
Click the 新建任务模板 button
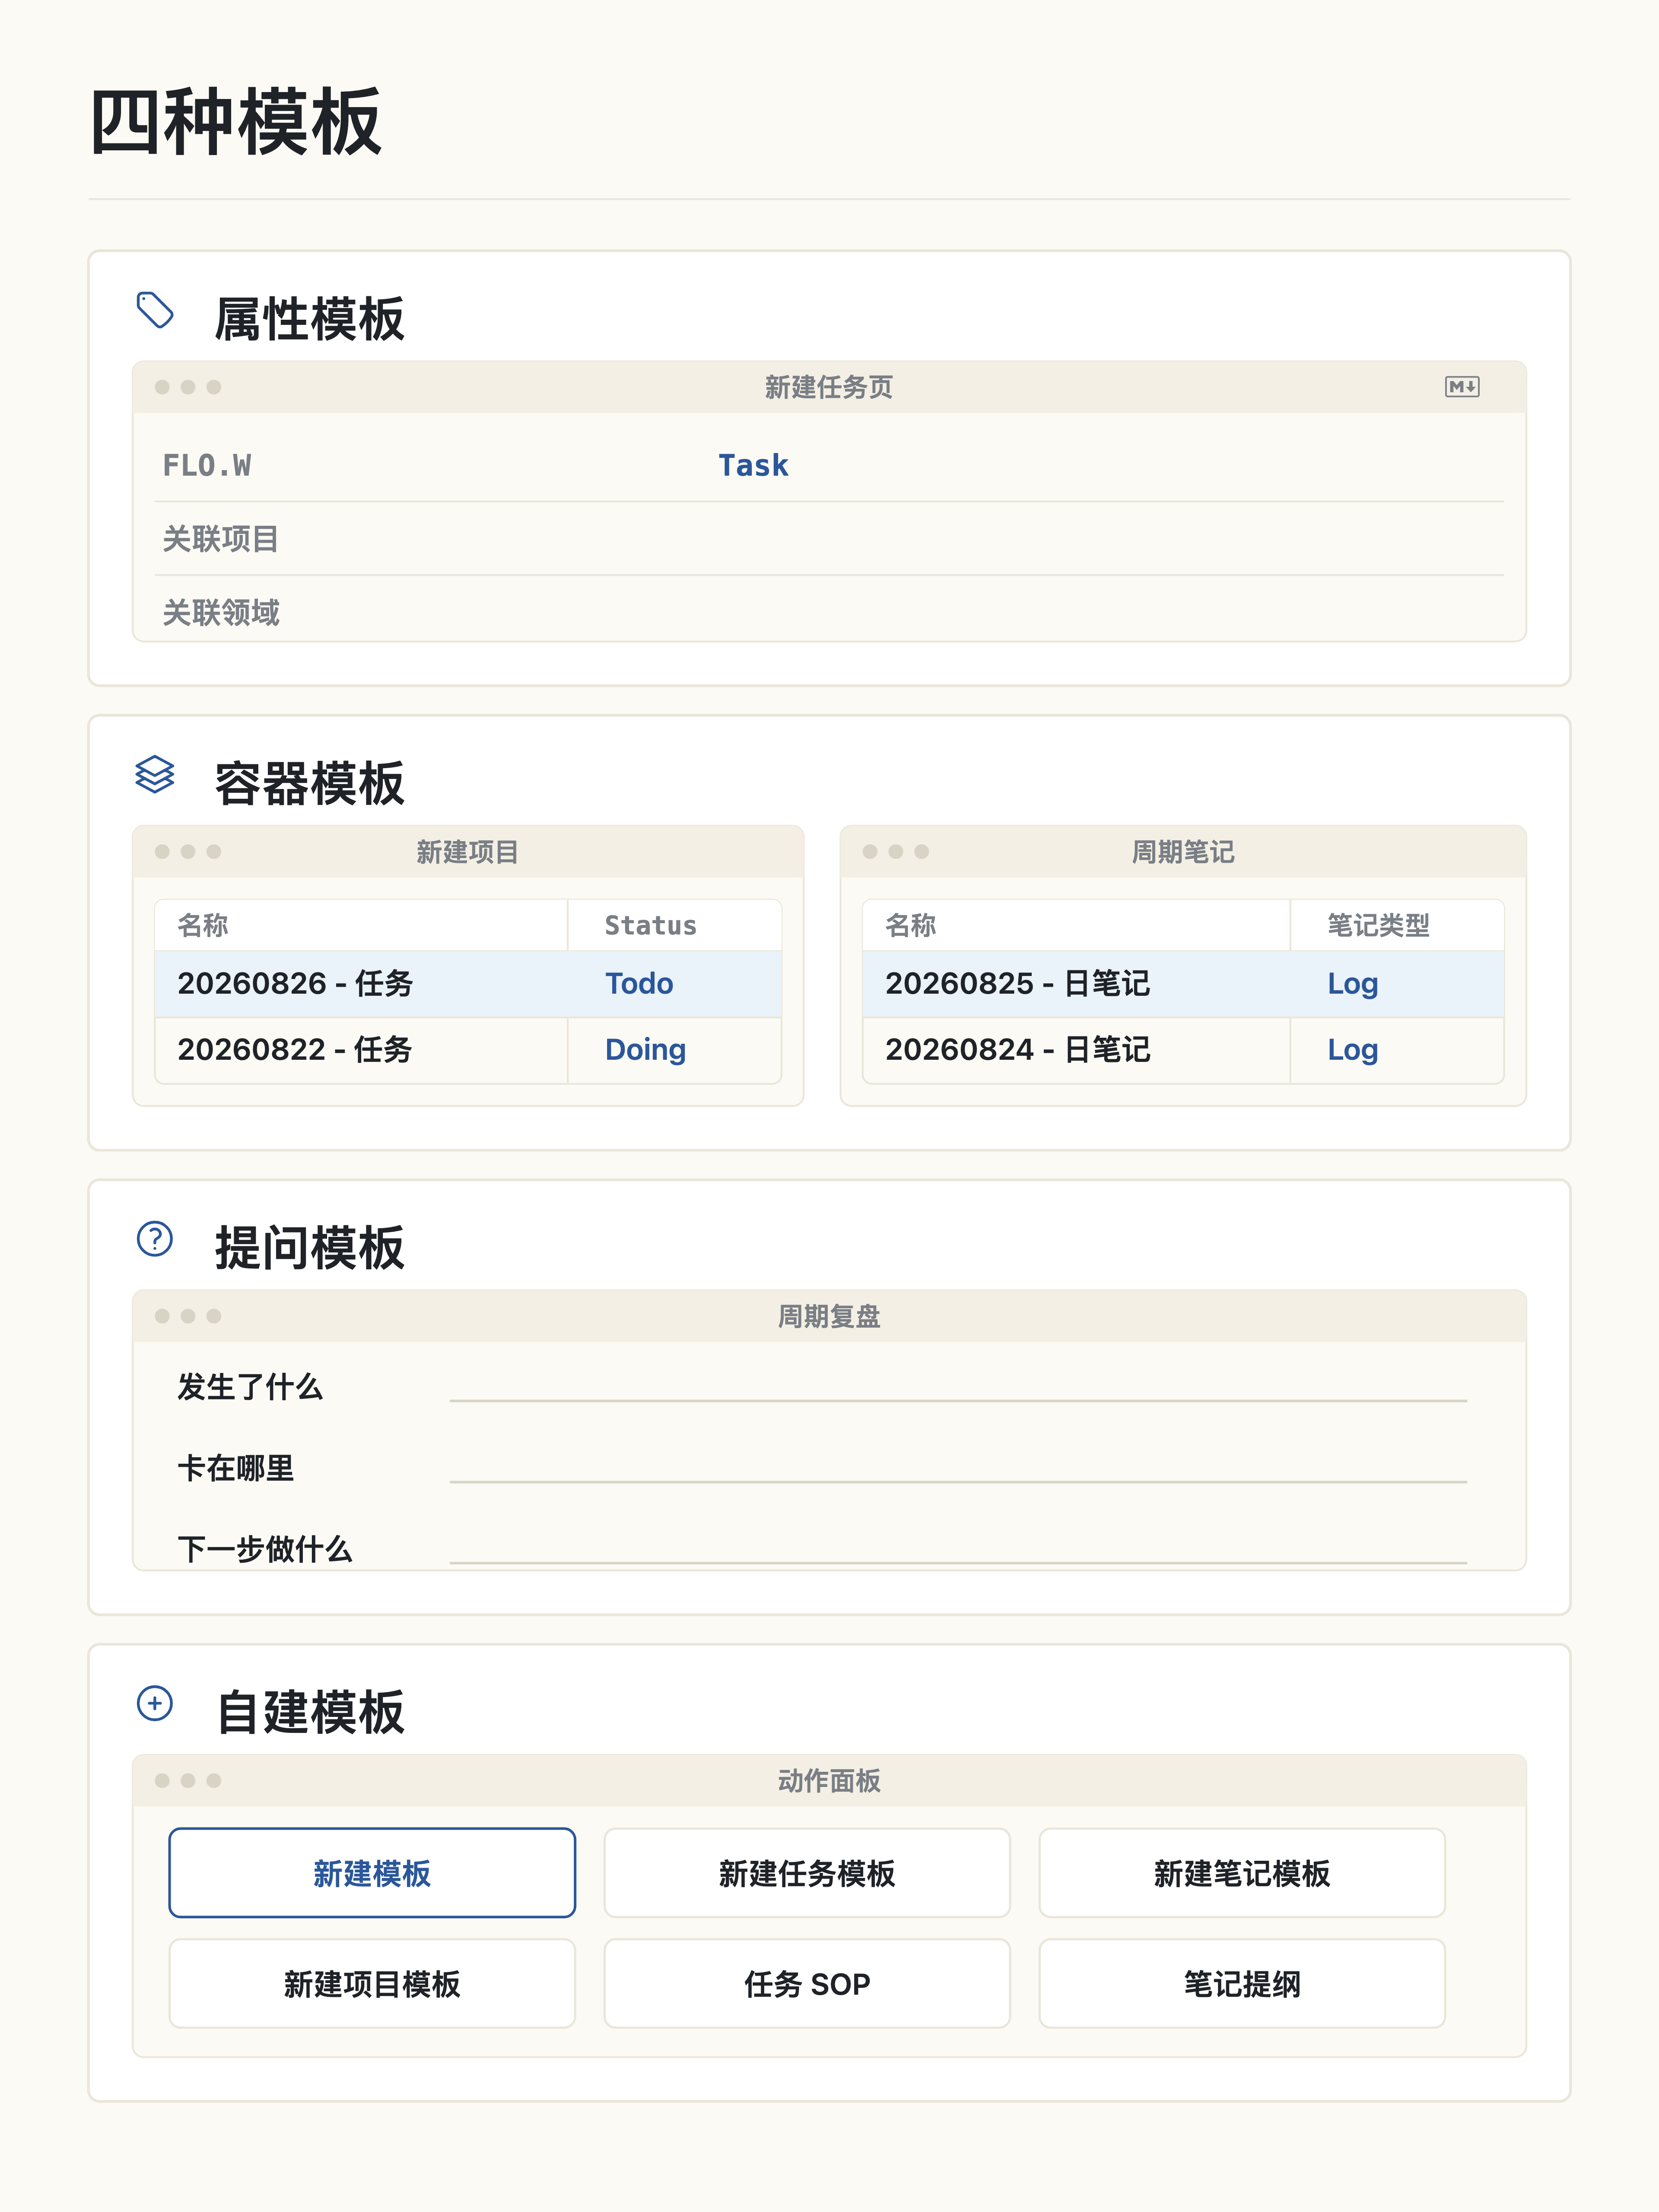(807, 1873)
